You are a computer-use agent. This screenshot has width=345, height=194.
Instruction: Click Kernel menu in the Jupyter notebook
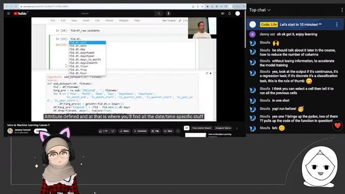click(109, 20)
